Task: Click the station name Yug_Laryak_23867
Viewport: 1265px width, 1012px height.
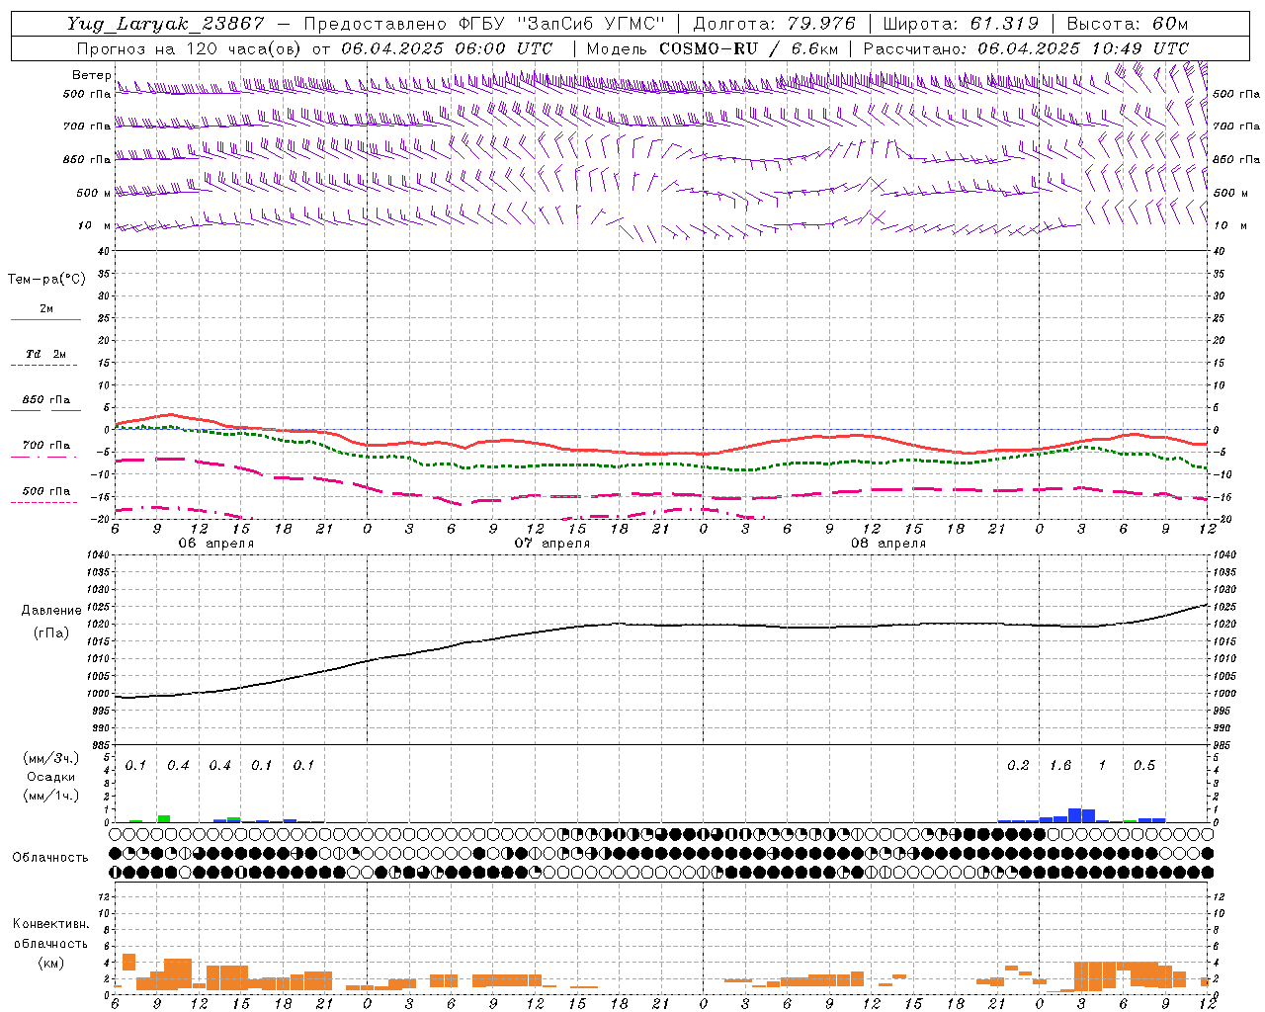Action: tap(166, 24)
